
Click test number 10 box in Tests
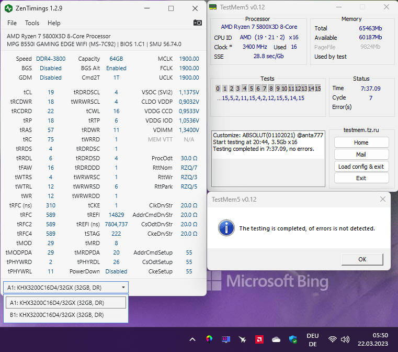(285, 88)
